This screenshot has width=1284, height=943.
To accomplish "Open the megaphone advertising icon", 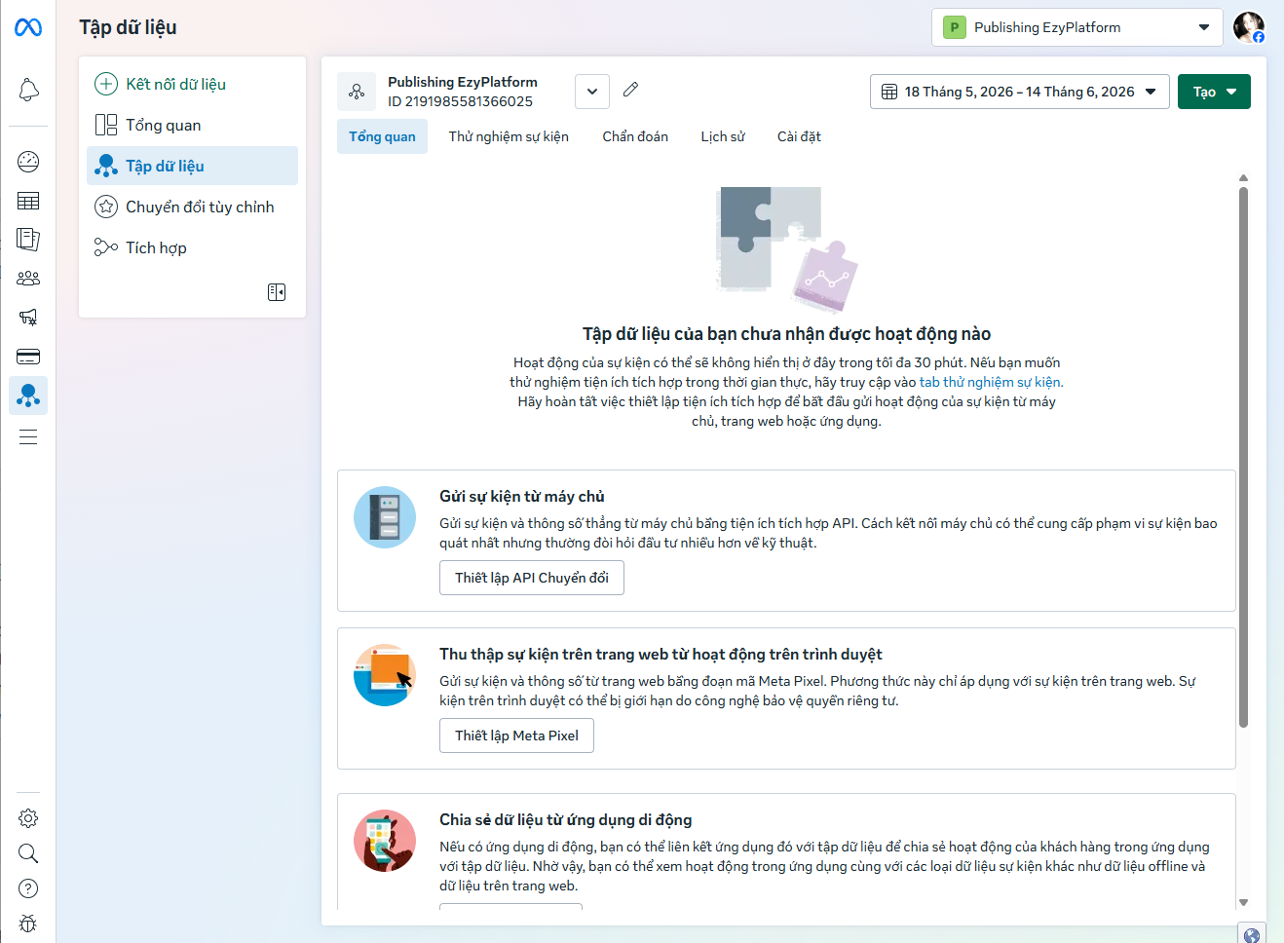I will (28, 318).
